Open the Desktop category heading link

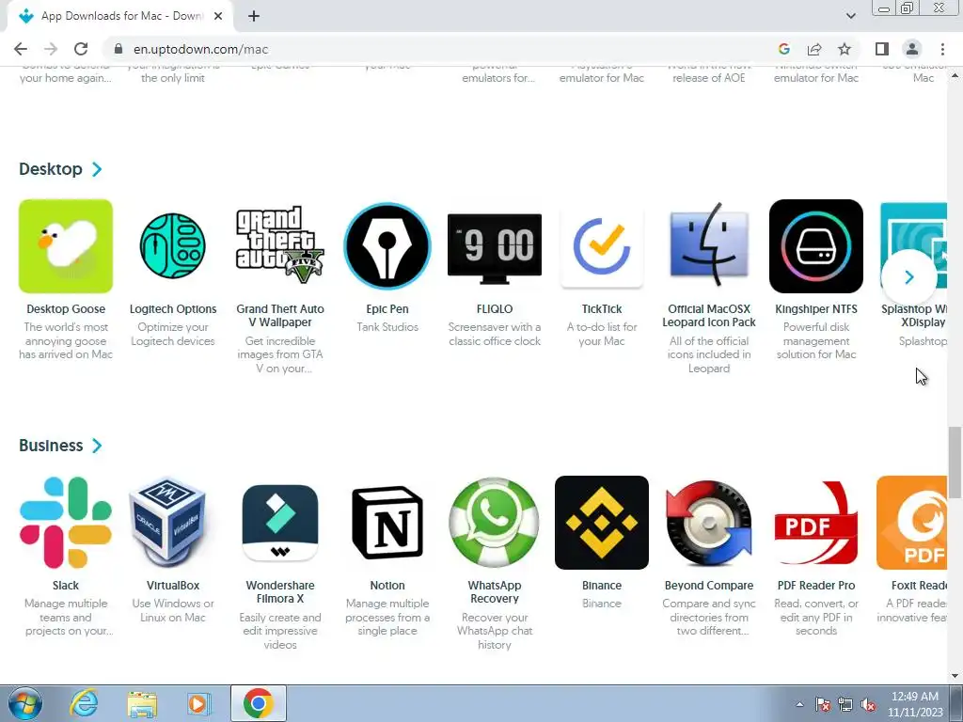click(x=51, y=169)
